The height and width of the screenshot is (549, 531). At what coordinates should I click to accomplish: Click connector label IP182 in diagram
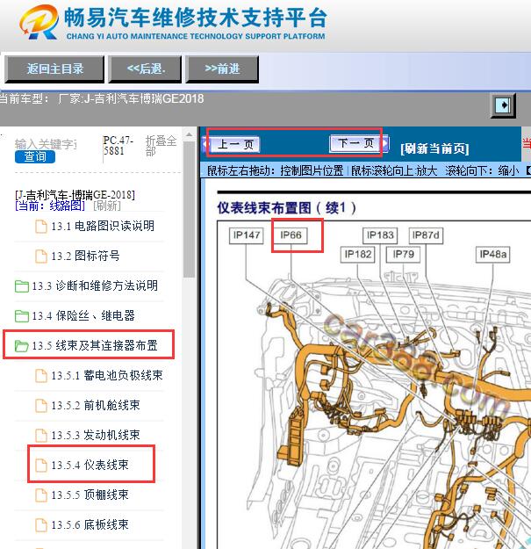(358, 255)
